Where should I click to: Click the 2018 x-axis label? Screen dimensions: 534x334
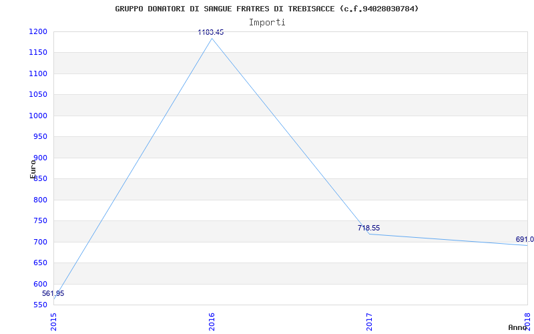click(x=527, y=321)
